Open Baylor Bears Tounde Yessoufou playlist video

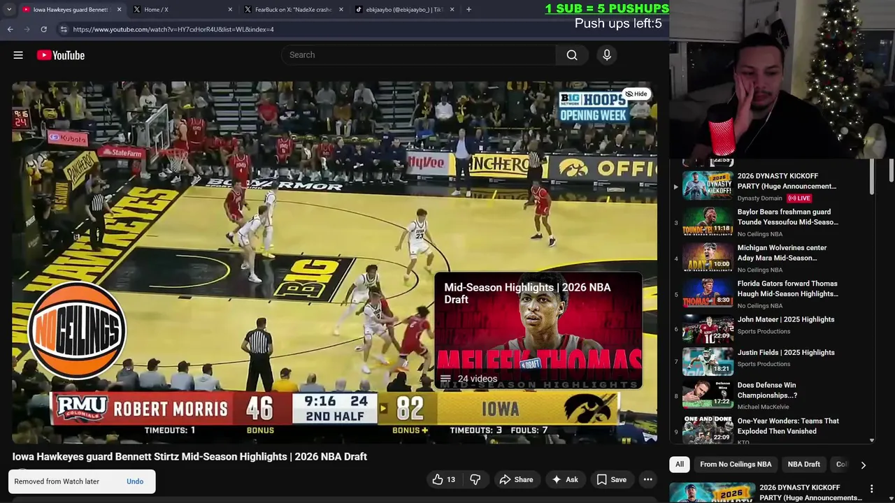point(772,222)
